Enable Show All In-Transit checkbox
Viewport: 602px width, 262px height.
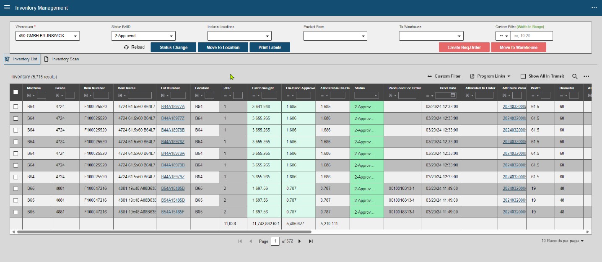coord(523,76)
